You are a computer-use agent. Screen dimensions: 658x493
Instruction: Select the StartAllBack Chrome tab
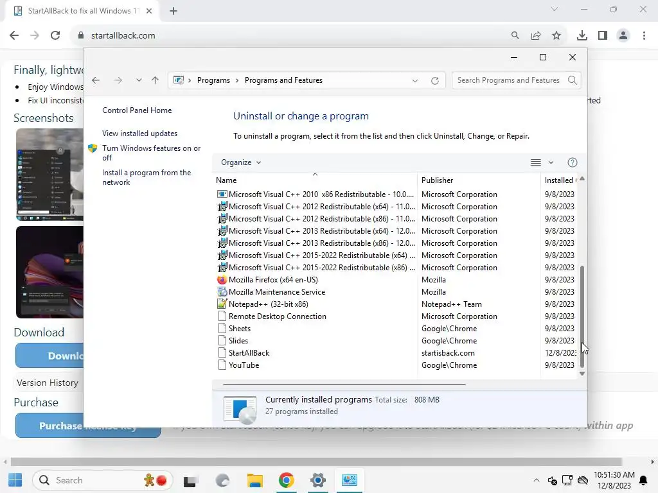(82, 11)
